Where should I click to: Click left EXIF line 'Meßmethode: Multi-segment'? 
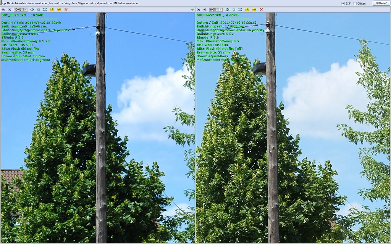(x=26, y=60)
